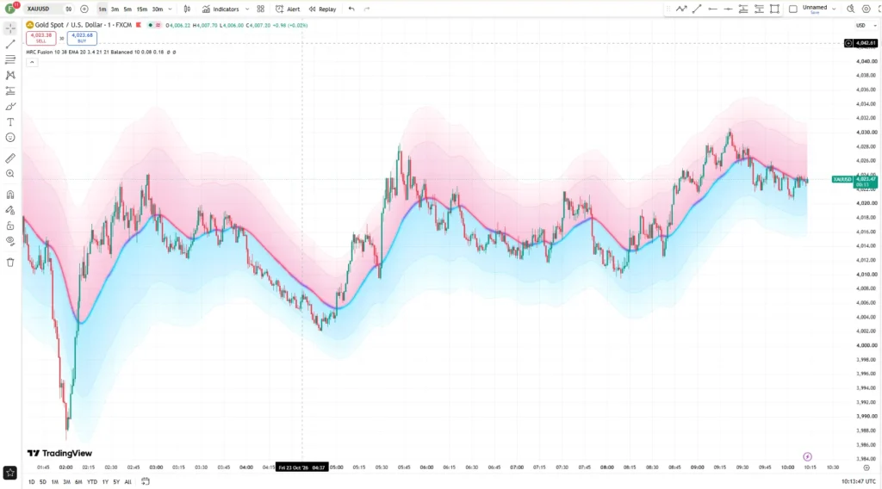The width and height of the screenshot is (882, 489).
Task: Select the rectangle tool in floating toolbar
Action: click(774, 9)
